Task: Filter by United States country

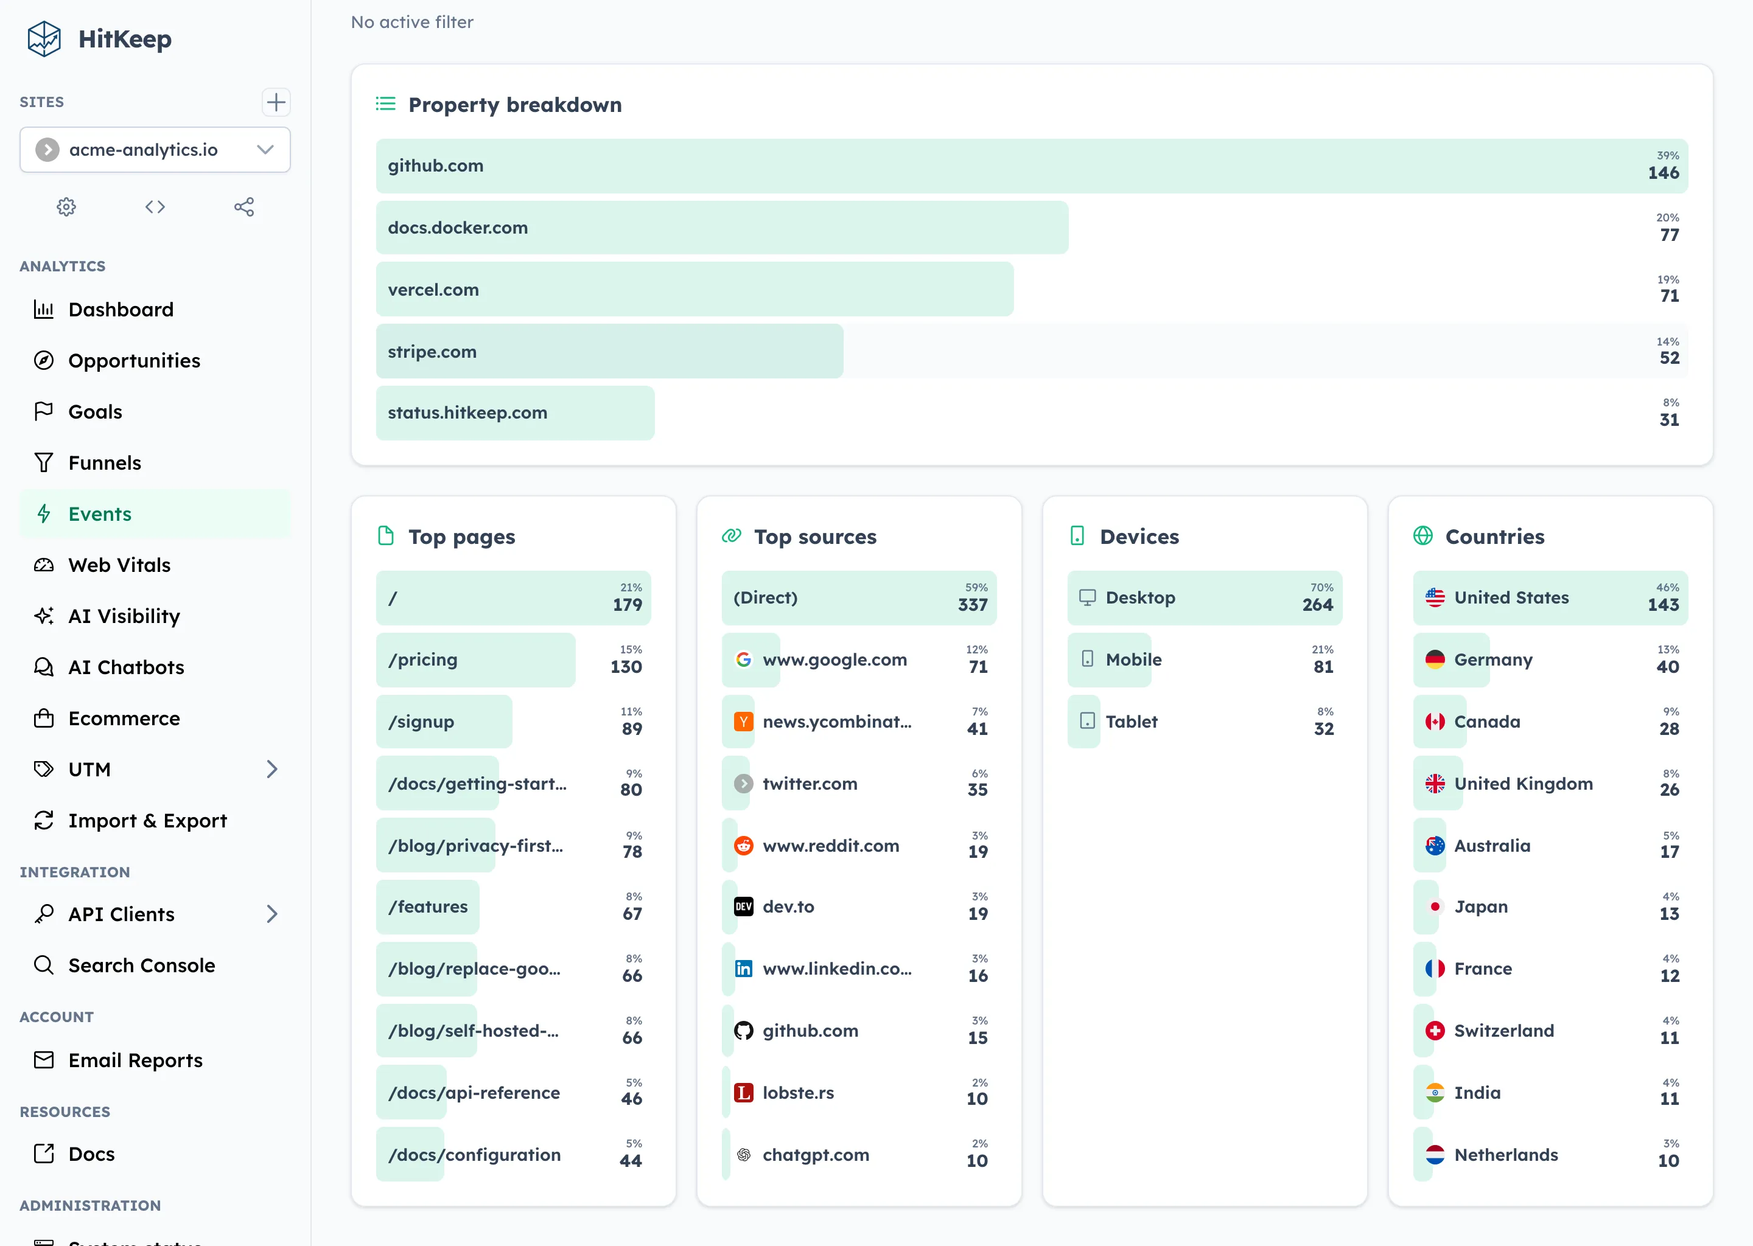Action: pyautogui.click(x=1550, y=597)
